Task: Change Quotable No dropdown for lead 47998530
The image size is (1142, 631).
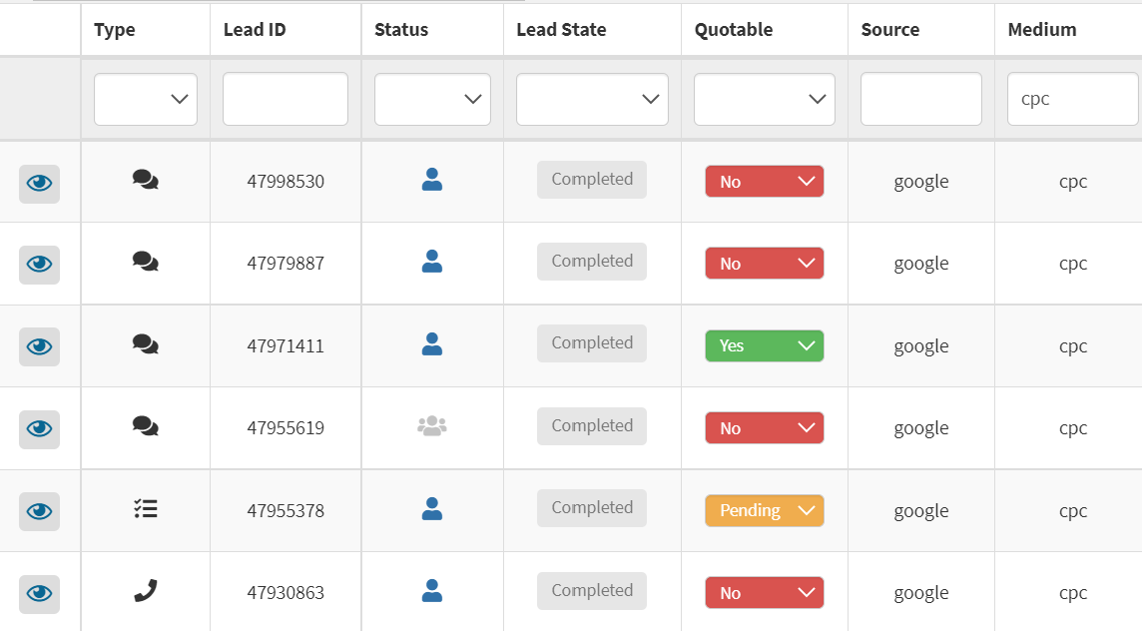Action: 765,182
